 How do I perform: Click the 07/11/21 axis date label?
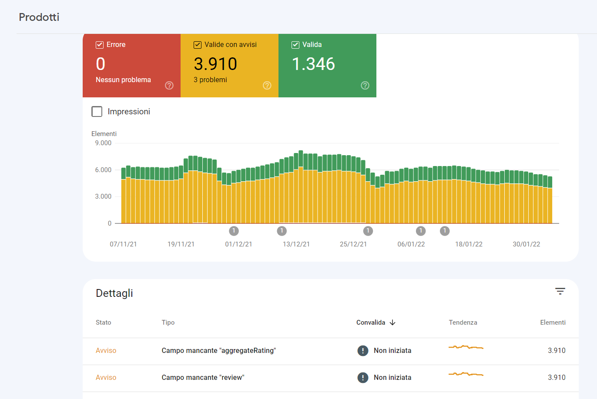pos(123,244)
